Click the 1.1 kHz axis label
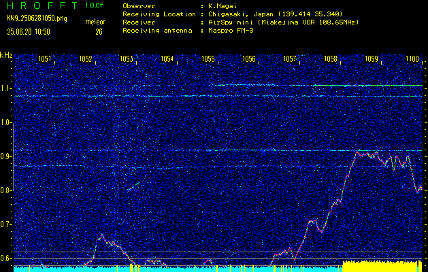The height and width of the screenshot is (272, 428). point(5,89)
